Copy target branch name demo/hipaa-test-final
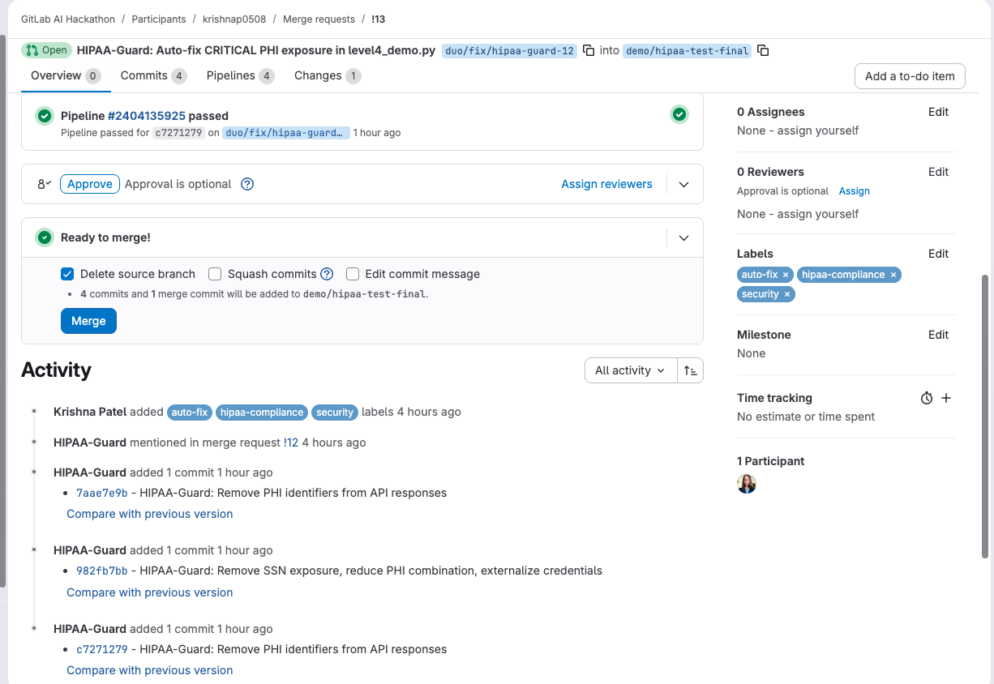Viewport: 994px width, 684px height. tap(763, 50)
